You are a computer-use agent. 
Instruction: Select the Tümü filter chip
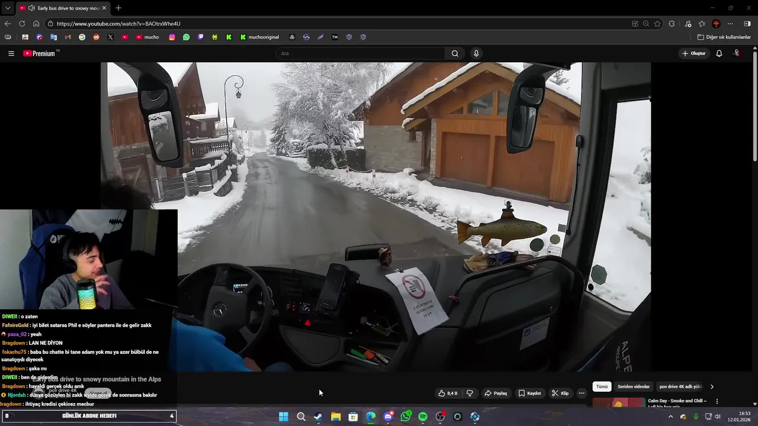602,386
